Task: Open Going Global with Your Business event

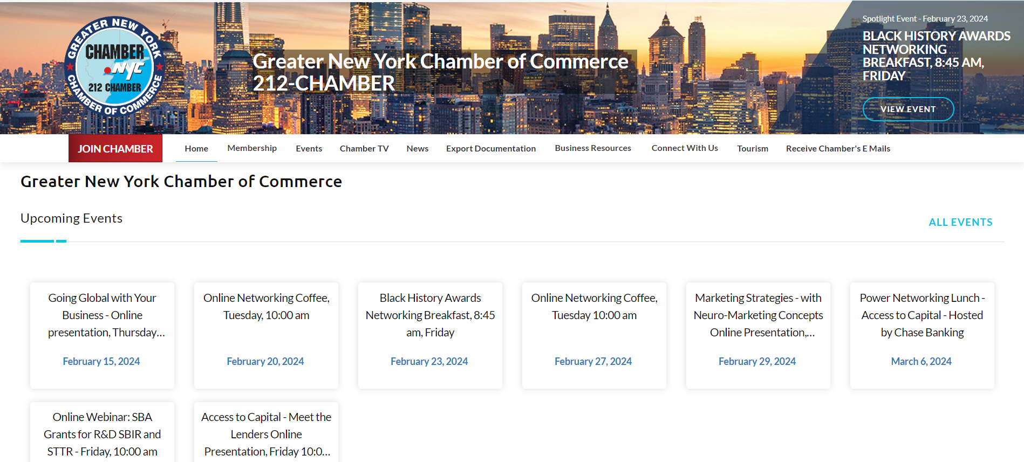Action: tap(103, 315)
